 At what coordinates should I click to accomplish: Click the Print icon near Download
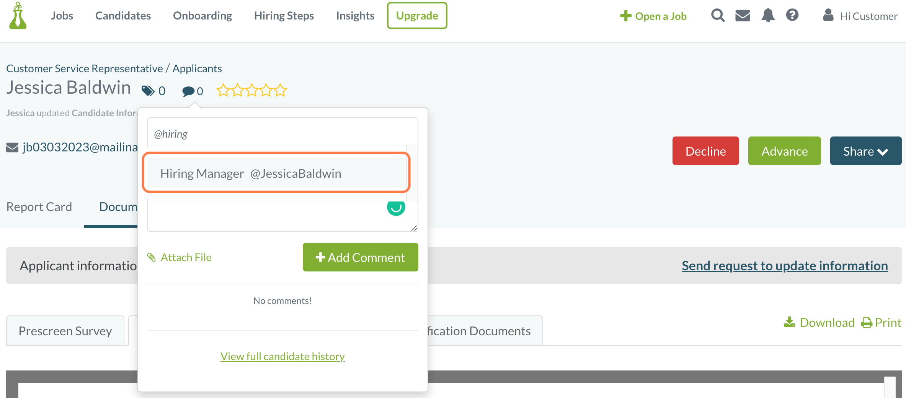(867, 322)
